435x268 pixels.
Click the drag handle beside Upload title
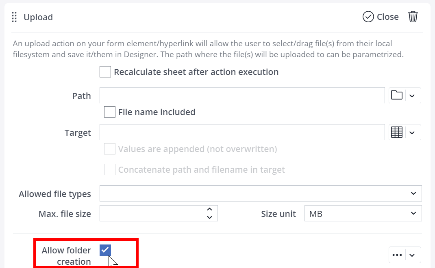[x=15, y=17]
